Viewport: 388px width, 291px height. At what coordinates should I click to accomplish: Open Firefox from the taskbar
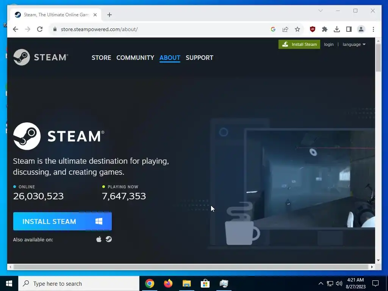pos(168,283)
